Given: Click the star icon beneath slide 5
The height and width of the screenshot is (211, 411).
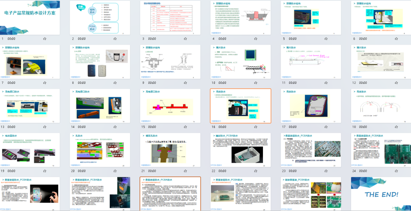Looking at the screenshot, I should 326,39.
